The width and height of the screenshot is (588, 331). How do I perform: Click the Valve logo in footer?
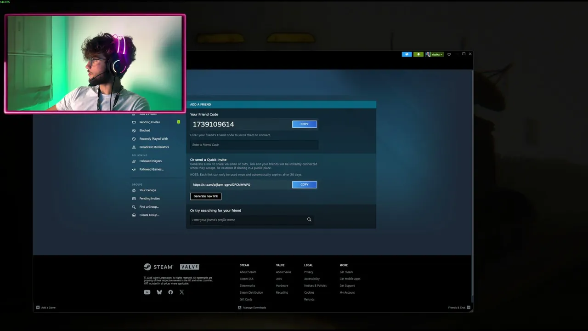(x=190, y=267)
